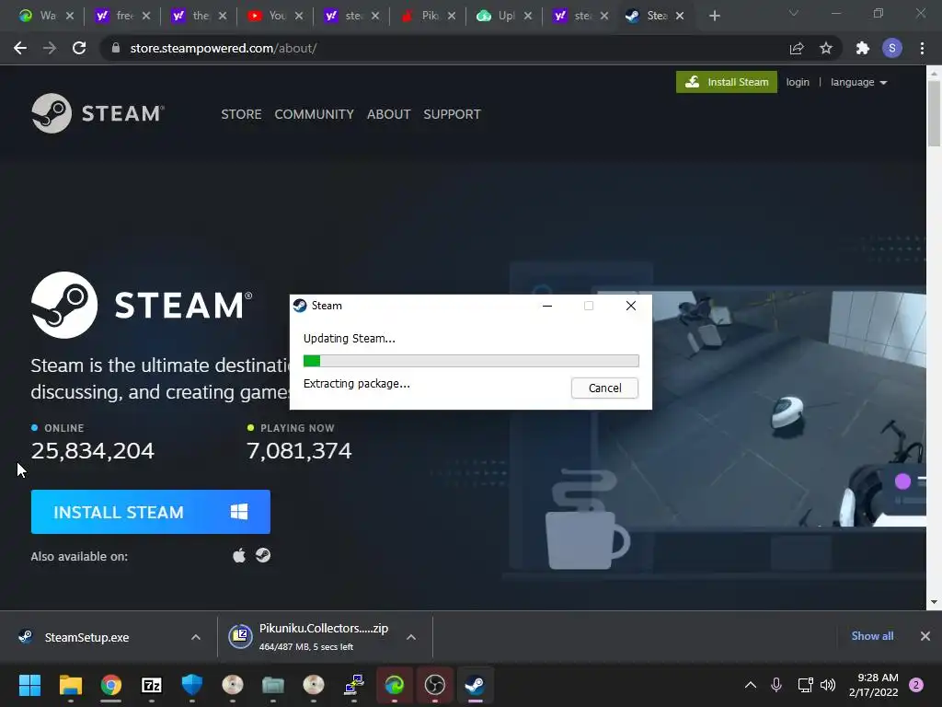The width and height of the screenshot is (942, 707).
Task: Close the downloads bar with X
Action: [x=925, y=636]
